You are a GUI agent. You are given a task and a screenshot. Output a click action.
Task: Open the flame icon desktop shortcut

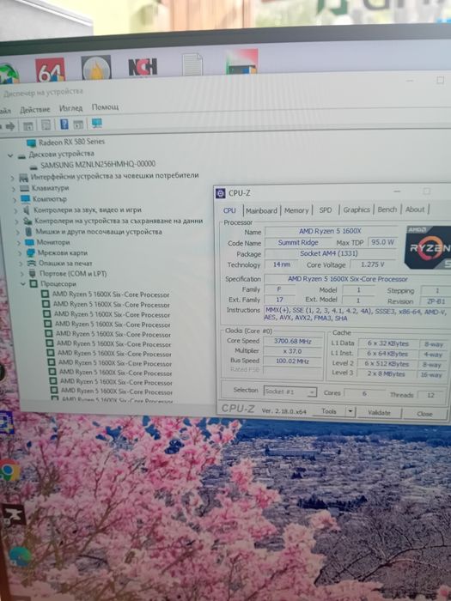[x=96, y=68]
